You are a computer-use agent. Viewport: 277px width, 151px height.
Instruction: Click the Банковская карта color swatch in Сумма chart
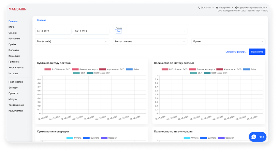tap(75, 69)
